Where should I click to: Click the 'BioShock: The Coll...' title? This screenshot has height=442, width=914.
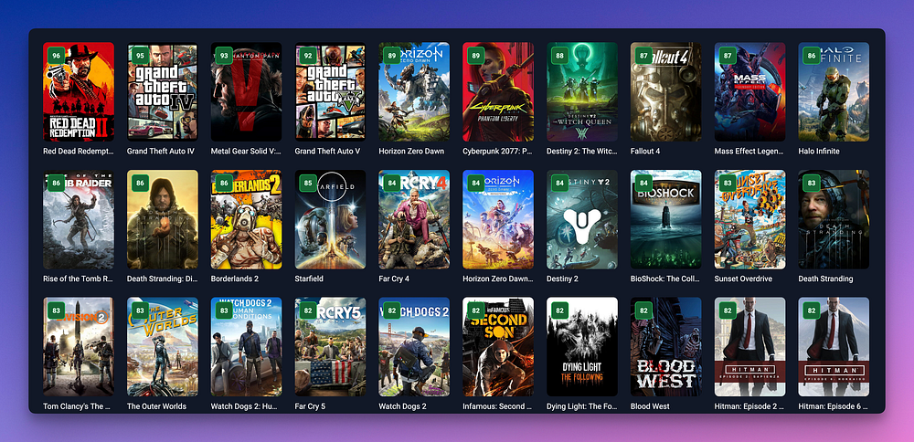coord(665,279)
